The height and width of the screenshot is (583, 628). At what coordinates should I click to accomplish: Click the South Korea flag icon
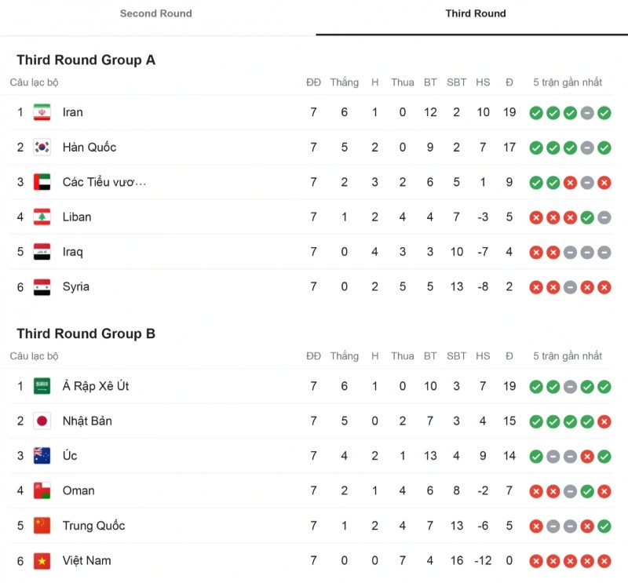tap(42, 148)
